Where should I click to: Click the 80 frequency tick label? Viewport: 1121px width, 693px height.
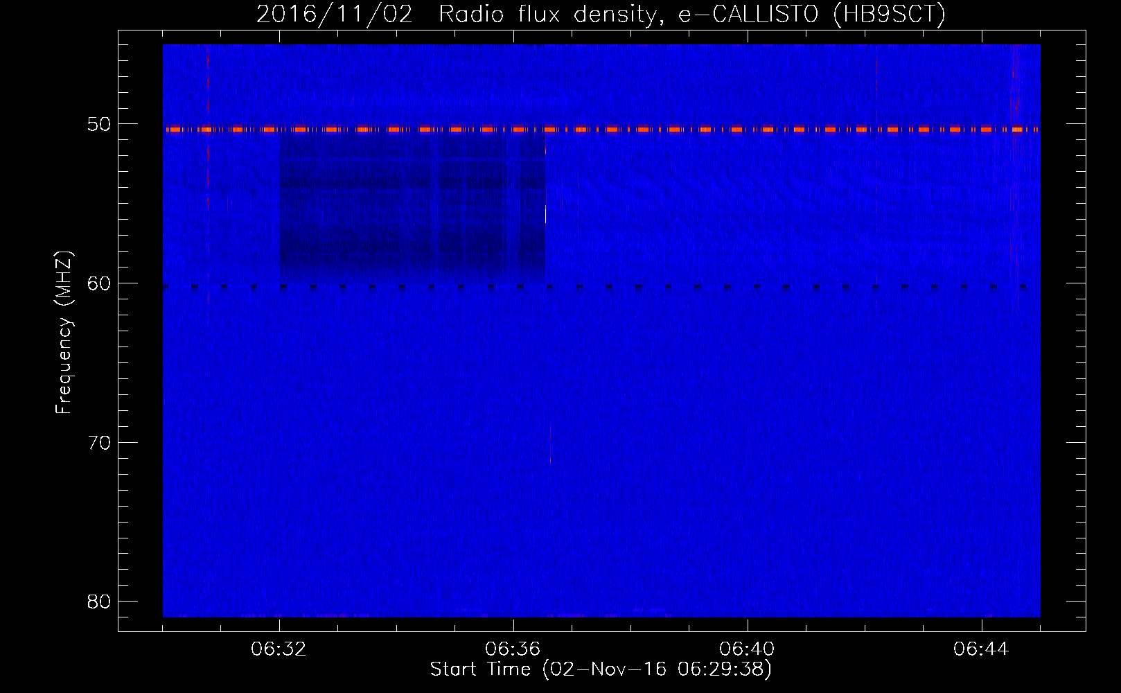(x=97, y=601)
